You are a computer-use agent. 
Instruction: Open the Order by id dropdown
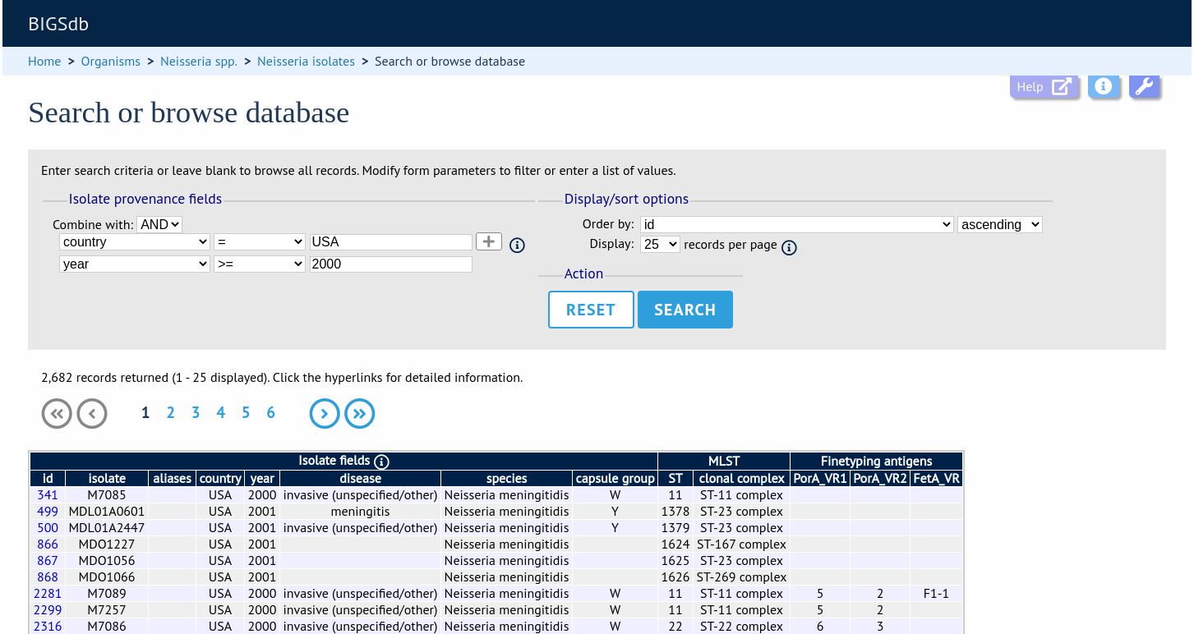[797, 224]
